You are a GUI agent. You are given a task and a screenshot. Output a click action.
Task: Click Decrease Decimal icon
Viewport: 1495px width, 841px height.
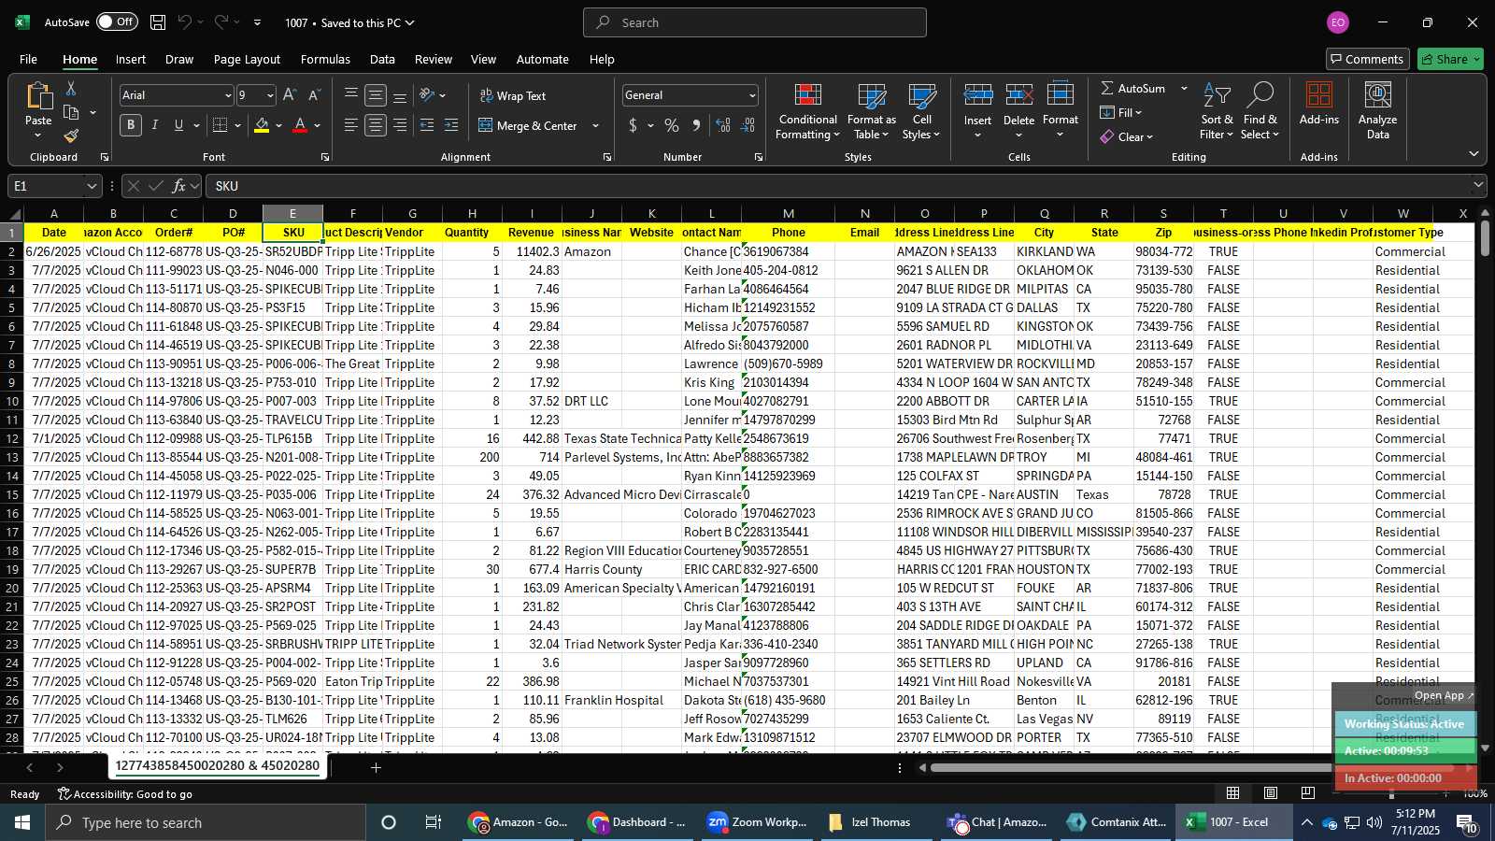[x=747, y=125]
